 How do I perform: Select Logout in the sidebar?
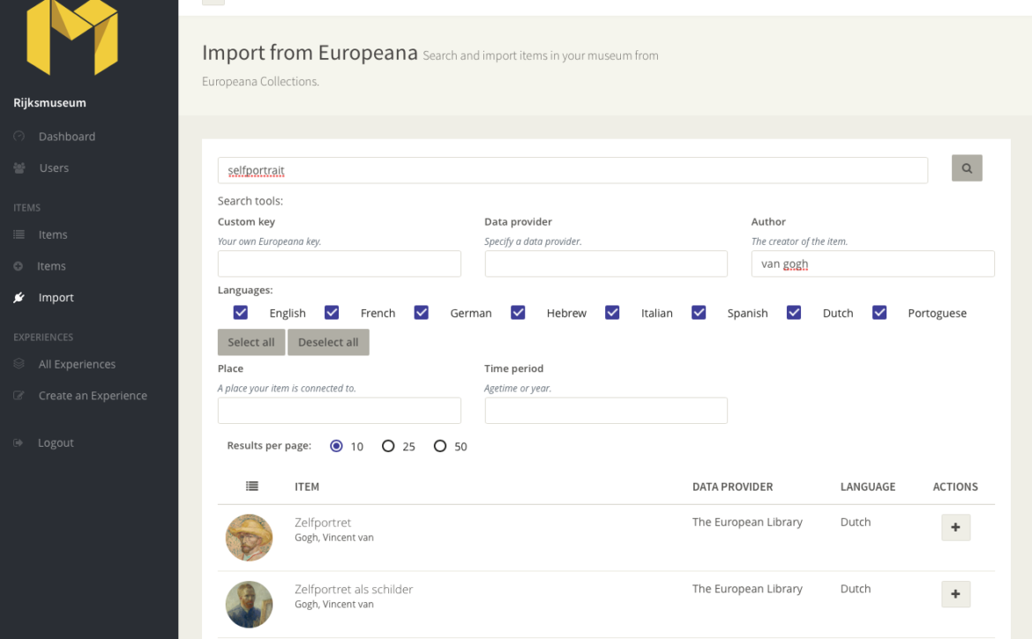click(56, 443)
